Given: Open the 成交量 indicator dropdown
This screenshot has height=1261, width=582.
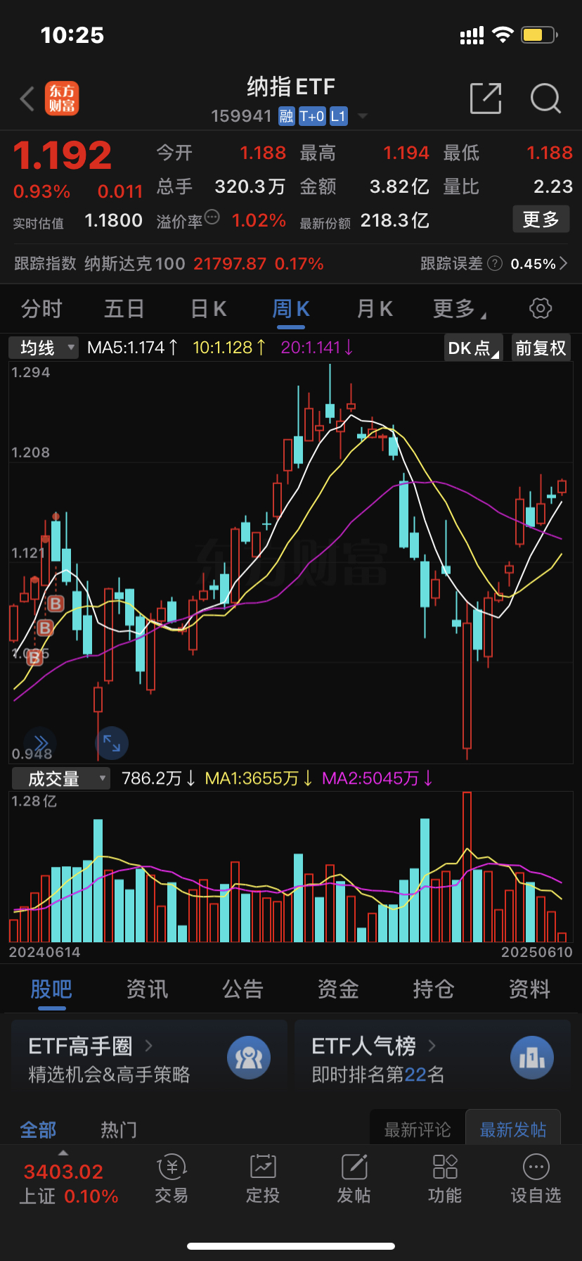Looking at the screenshot, I should (61, 778).
